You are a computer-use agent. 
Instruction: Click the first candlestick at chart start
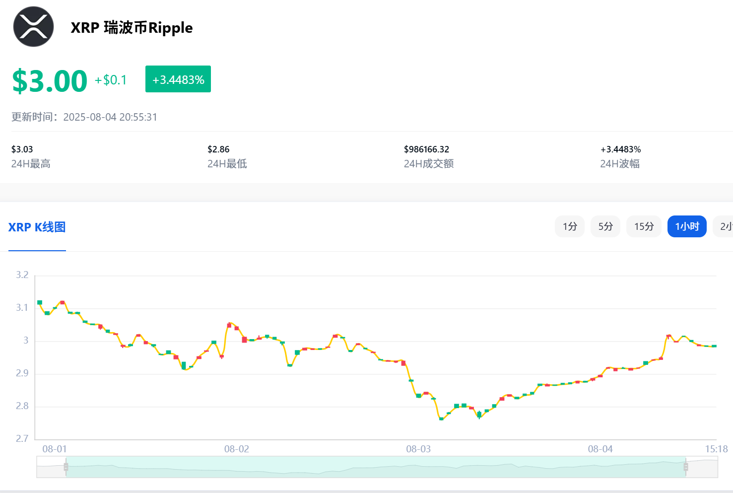coord(40,302)
